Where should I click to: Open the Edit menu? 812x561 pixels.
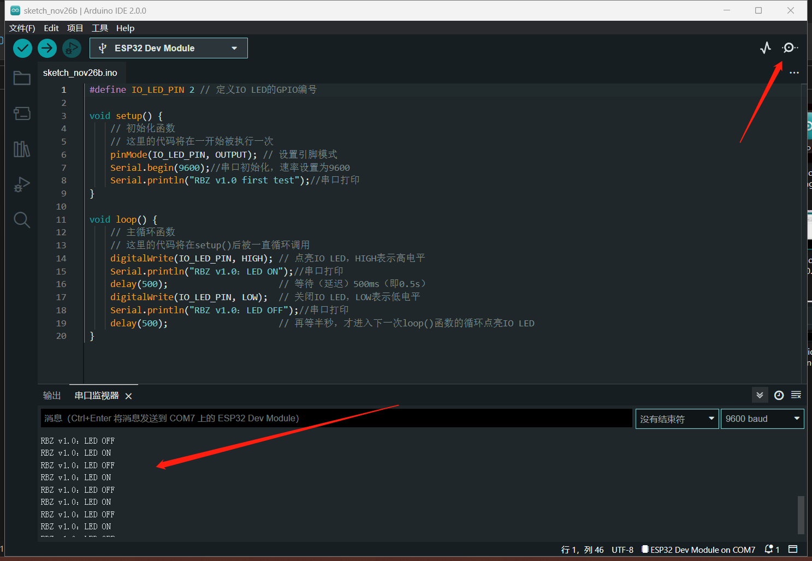pyautogui.click(x=51, y=28)
